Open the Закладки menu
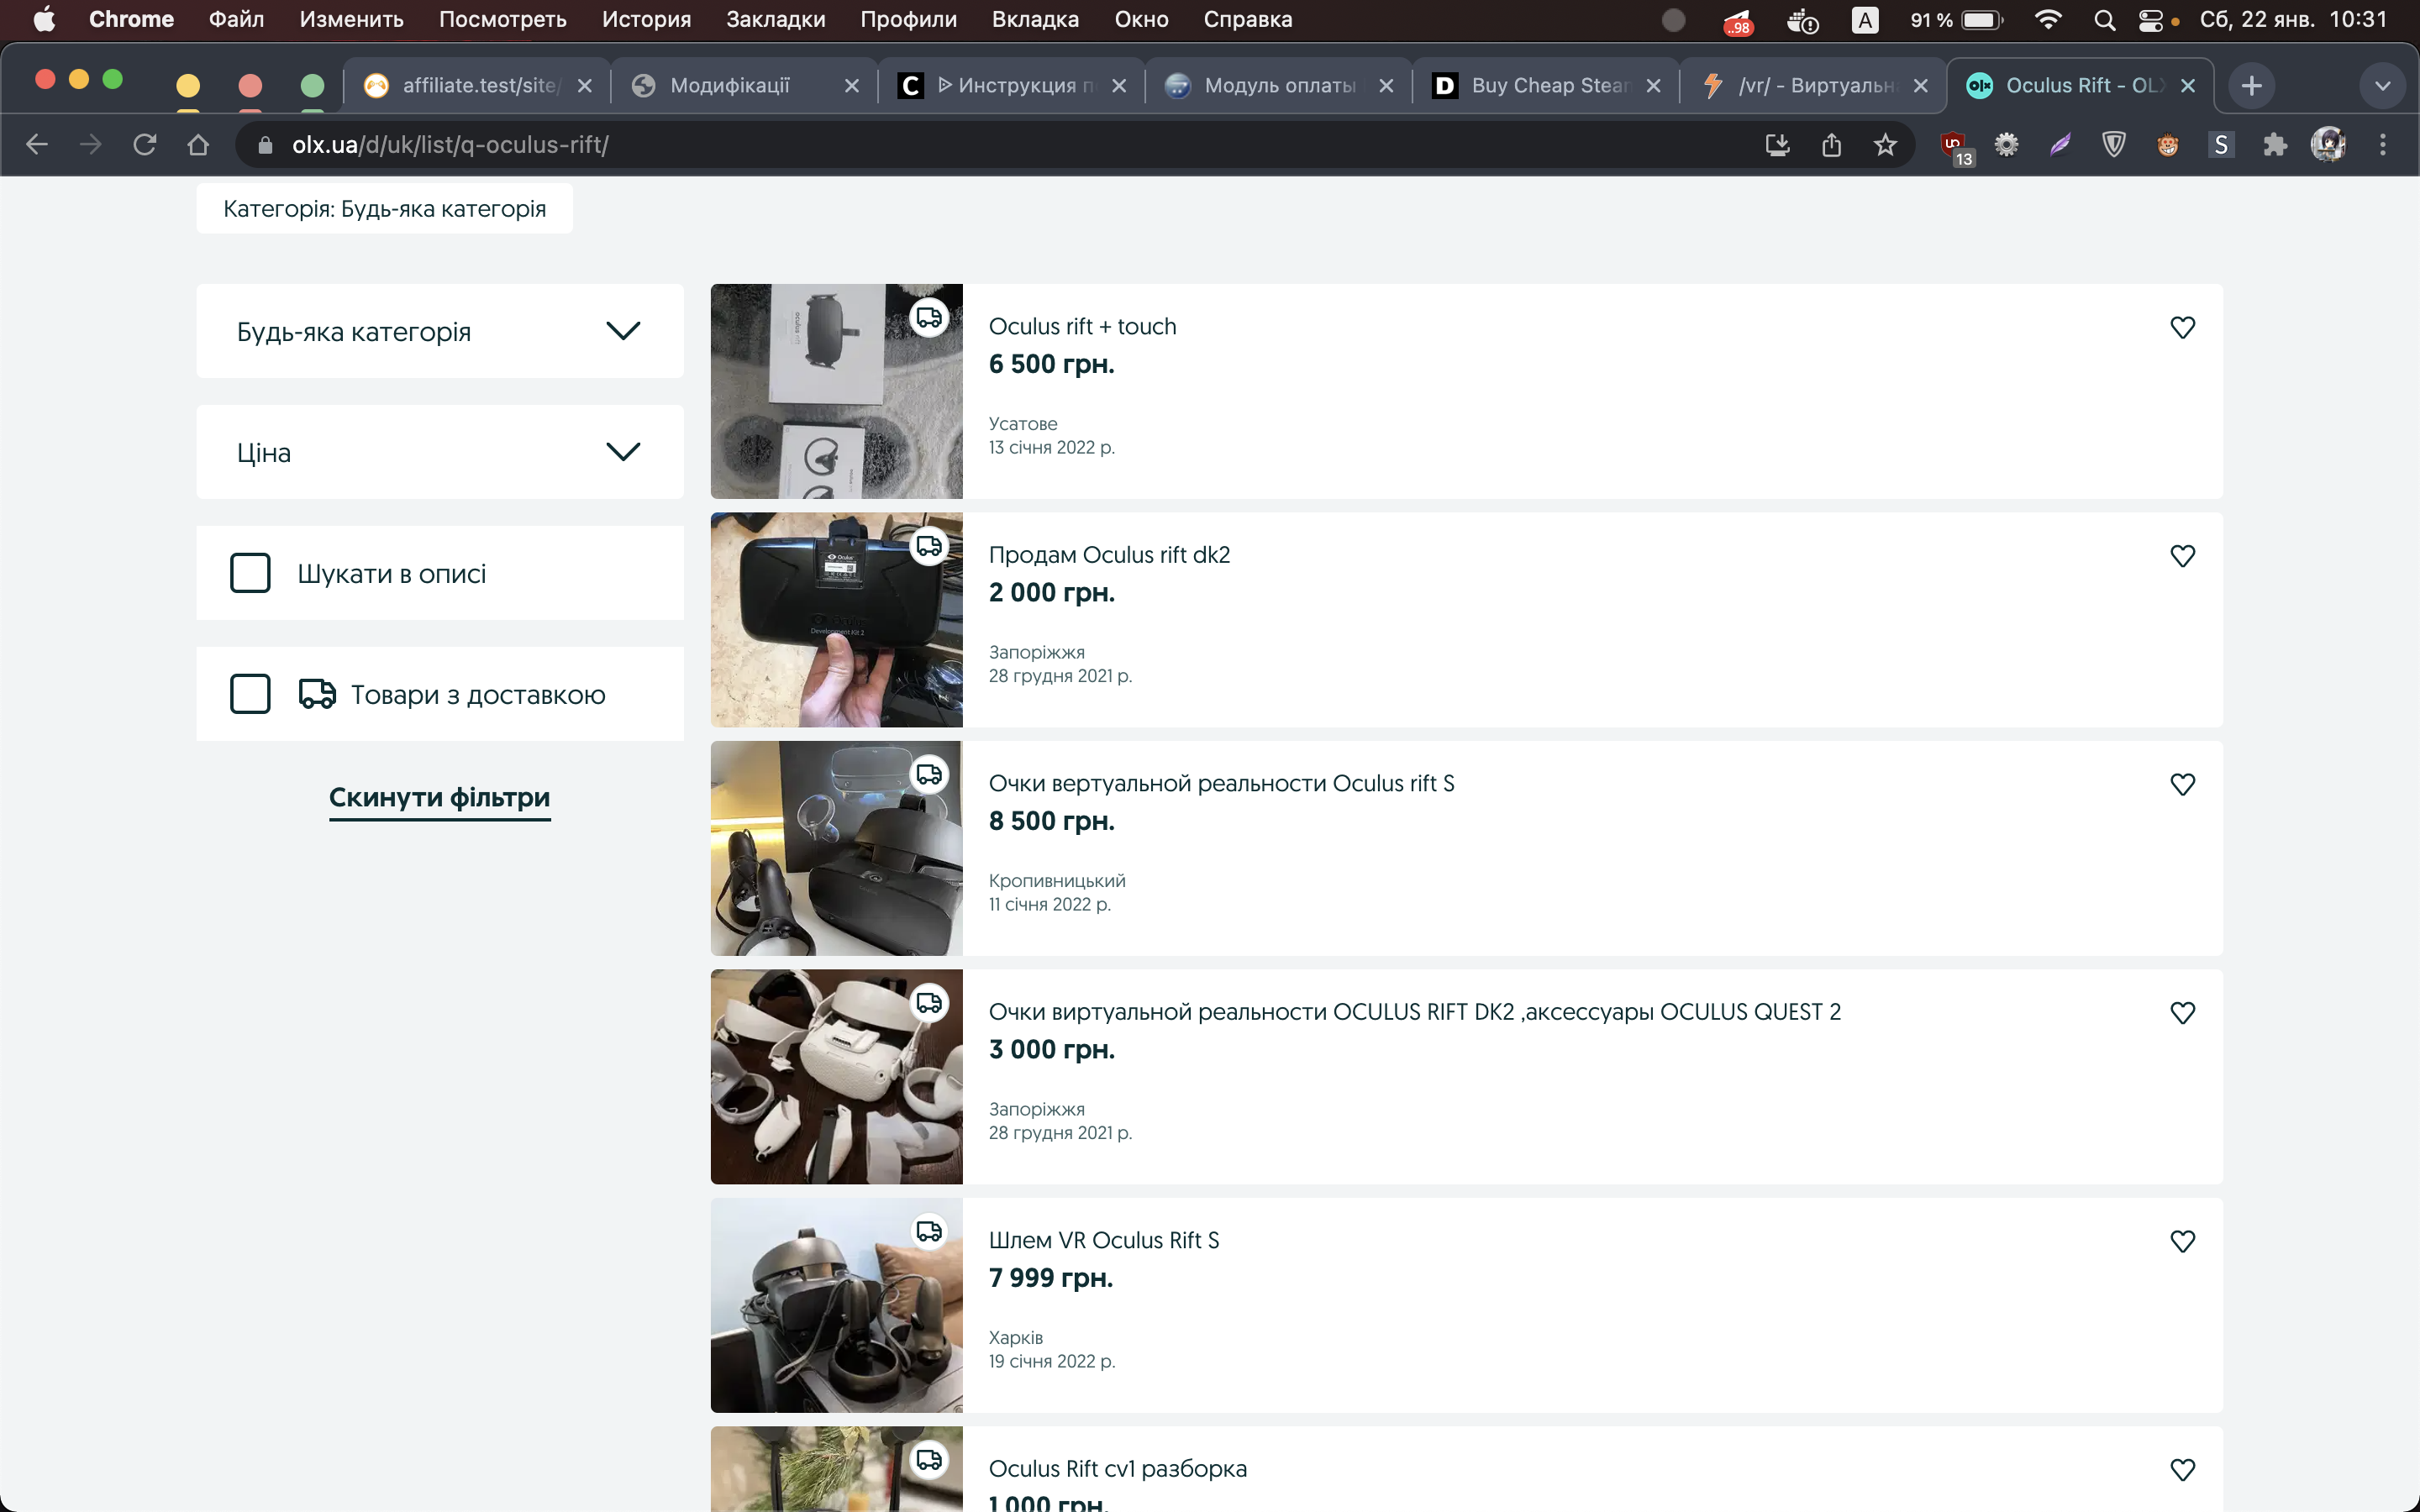Image resolution: width=2420 pixels, height=1512 pixels. [775, 20]
